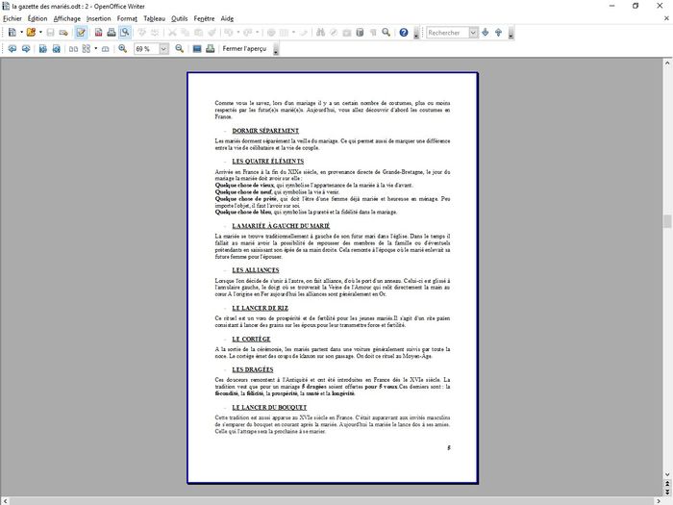Jump to the document's first page

(x=43, y=48)
